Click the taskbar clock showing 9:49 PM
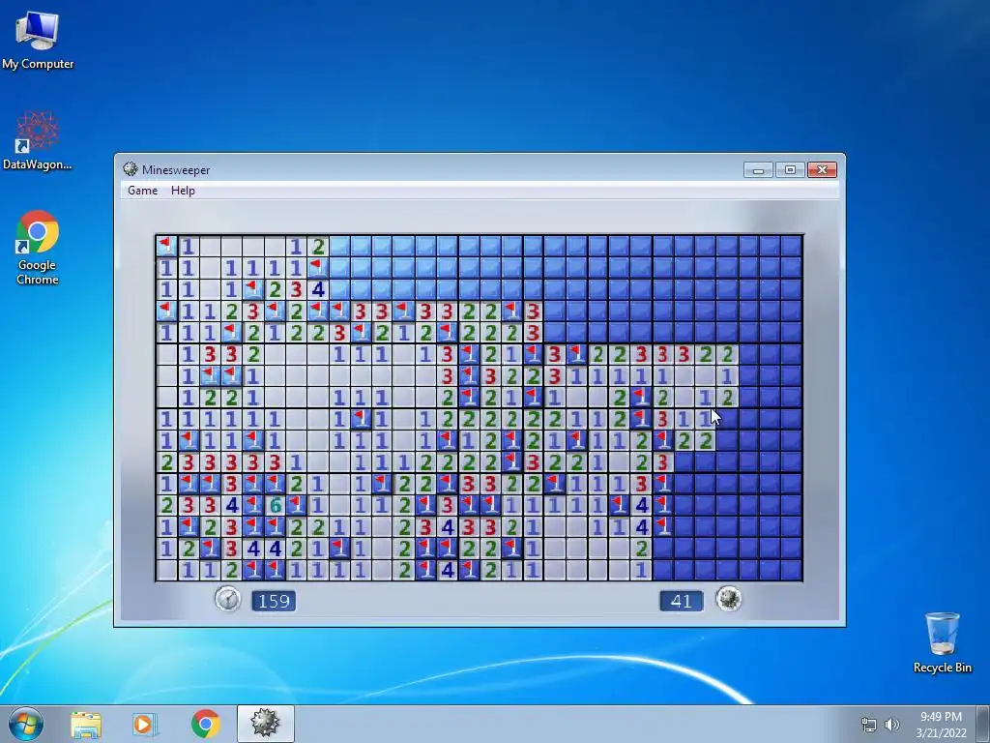990x743 pixels. tap(941, 725)
